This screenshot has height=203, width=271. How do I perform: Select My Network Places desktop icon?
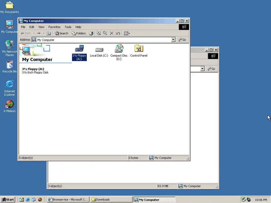10,48
